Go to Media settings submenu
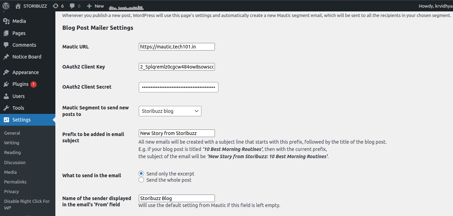The image size is (453, 216). [10, 172]
